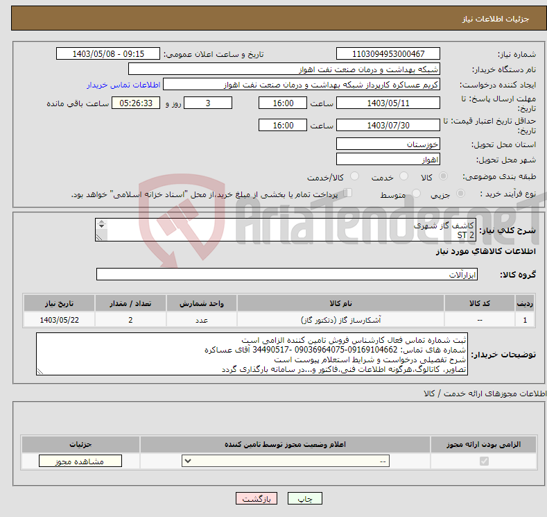Image resolution: width=547 pixels, height=517 pixels.
Task: Select the خدمت radio button
Action: pos(403,176)
